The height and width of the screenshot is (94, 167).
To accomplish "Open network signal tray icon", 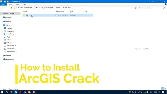I will [x=139, y=92].
